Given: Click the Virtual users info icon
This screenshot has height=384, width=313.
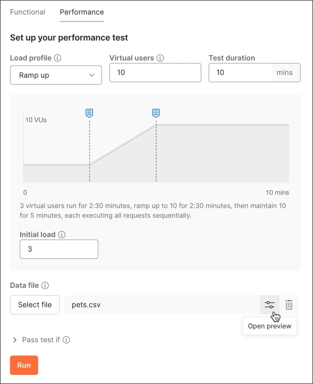Looking at the screenshot, I should (x=160, y=58).
